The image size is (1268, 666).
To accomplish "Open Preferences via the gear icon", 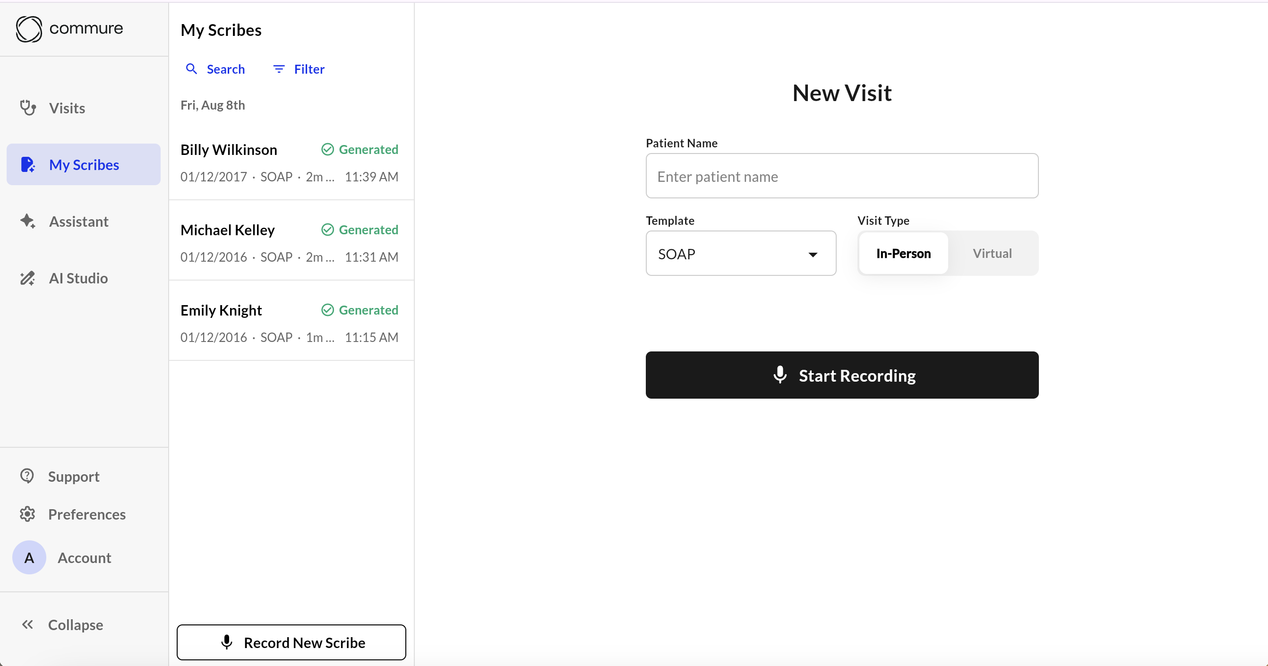I will [x=27, y=514].
